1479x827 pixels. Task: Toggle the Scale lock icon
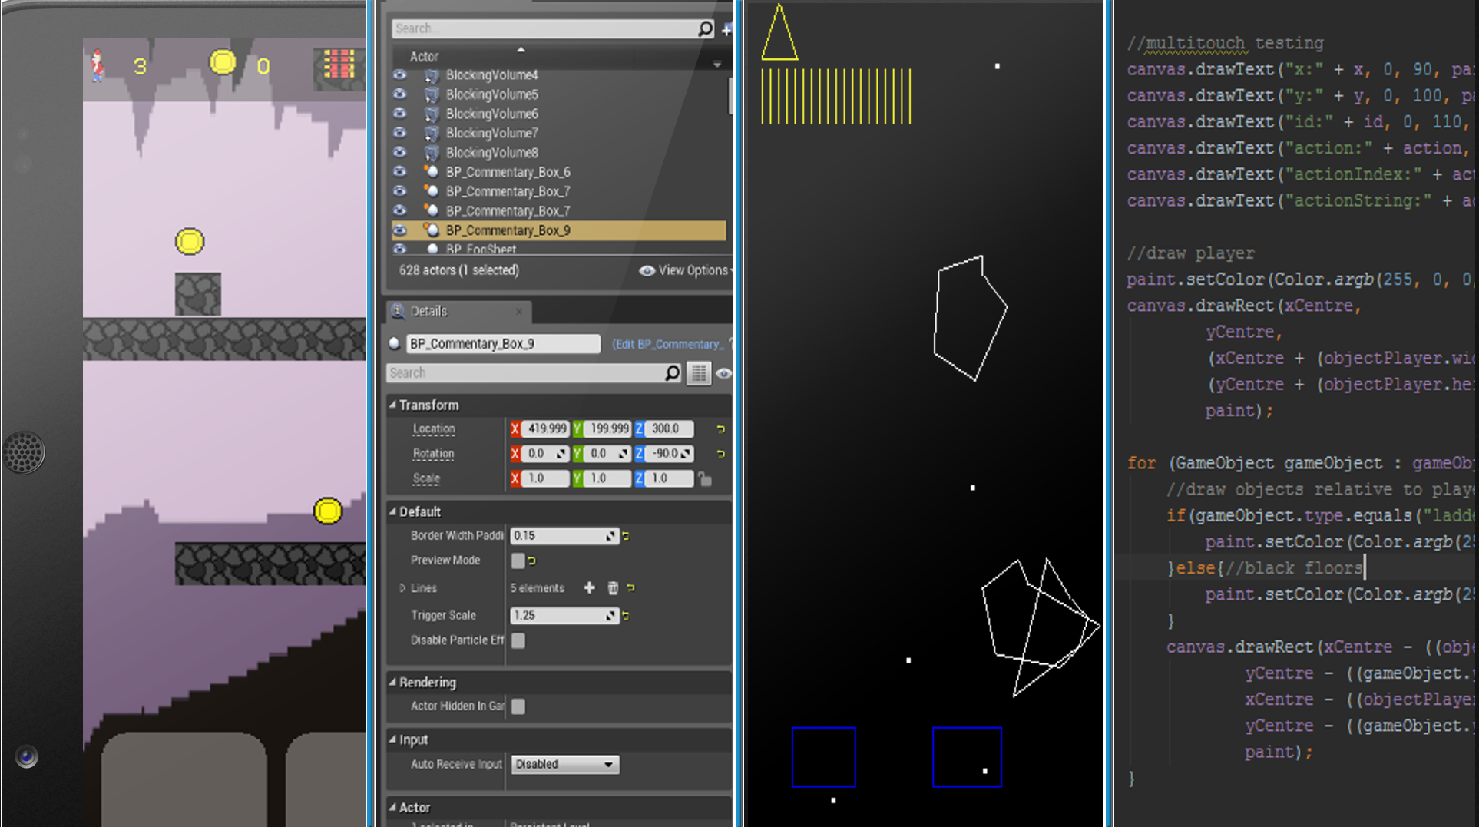[706, 479]
